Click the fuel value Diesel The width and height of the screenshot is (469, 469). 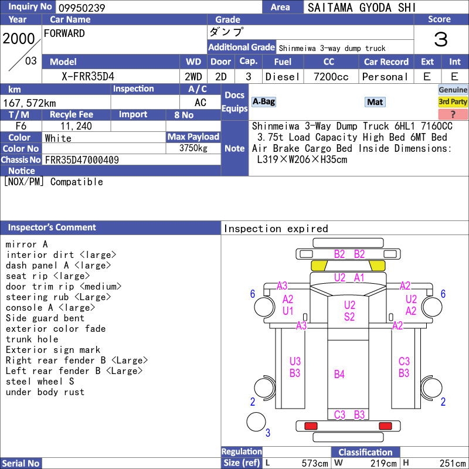click(283, 77)
